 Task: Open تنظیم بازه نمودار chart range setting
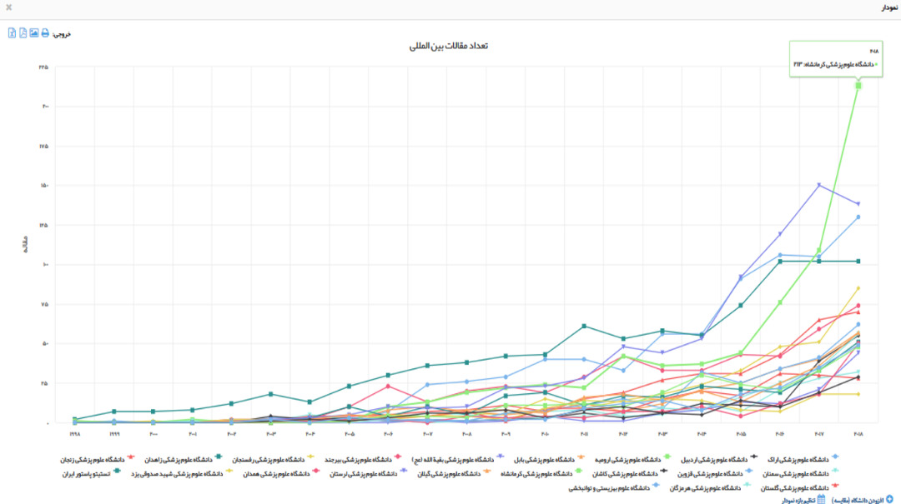[x=804, y=500]
